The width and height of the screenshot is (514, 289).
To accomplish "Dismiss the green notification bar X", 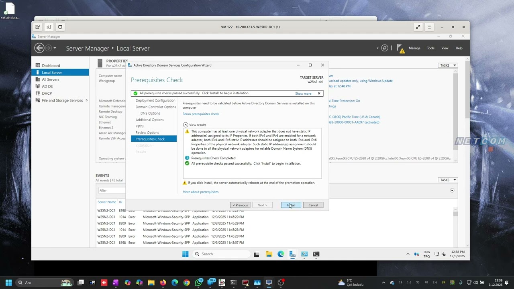I will (319, 94).
